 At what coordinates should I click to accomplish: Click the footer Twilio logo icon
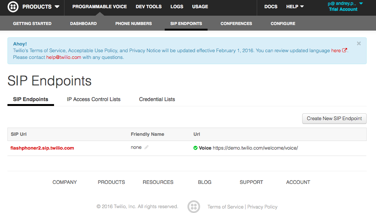click(x=194, y=207)
